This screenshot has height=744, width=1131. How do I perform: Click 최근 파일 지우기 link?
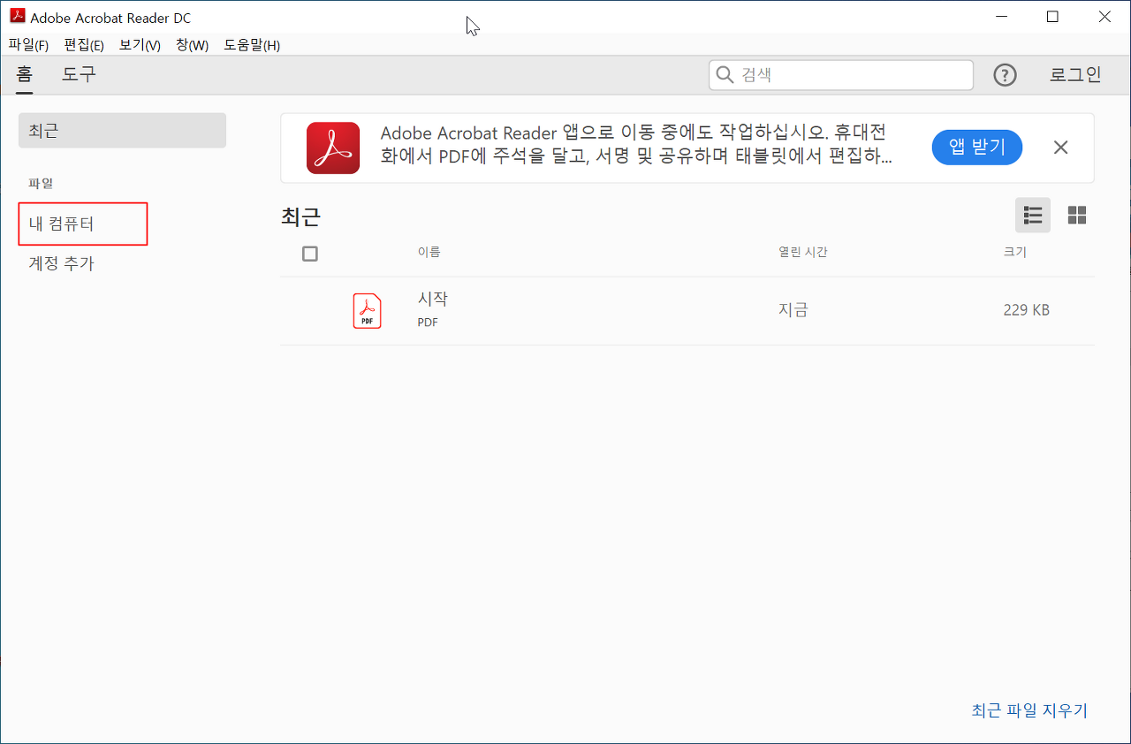[1029, 710]
